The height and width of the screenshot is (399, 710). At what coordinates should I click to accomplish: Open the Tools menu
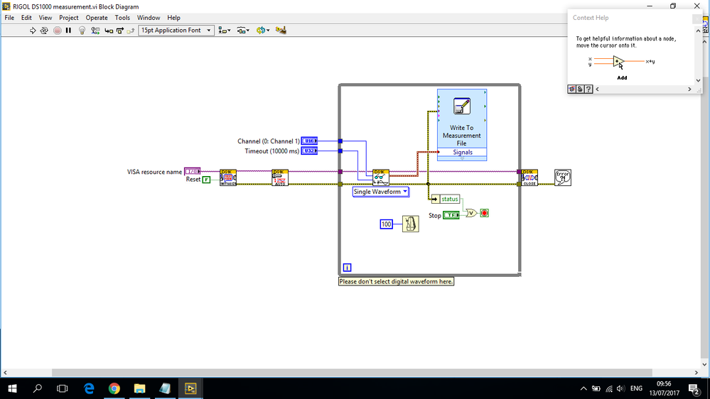(122, 18)
